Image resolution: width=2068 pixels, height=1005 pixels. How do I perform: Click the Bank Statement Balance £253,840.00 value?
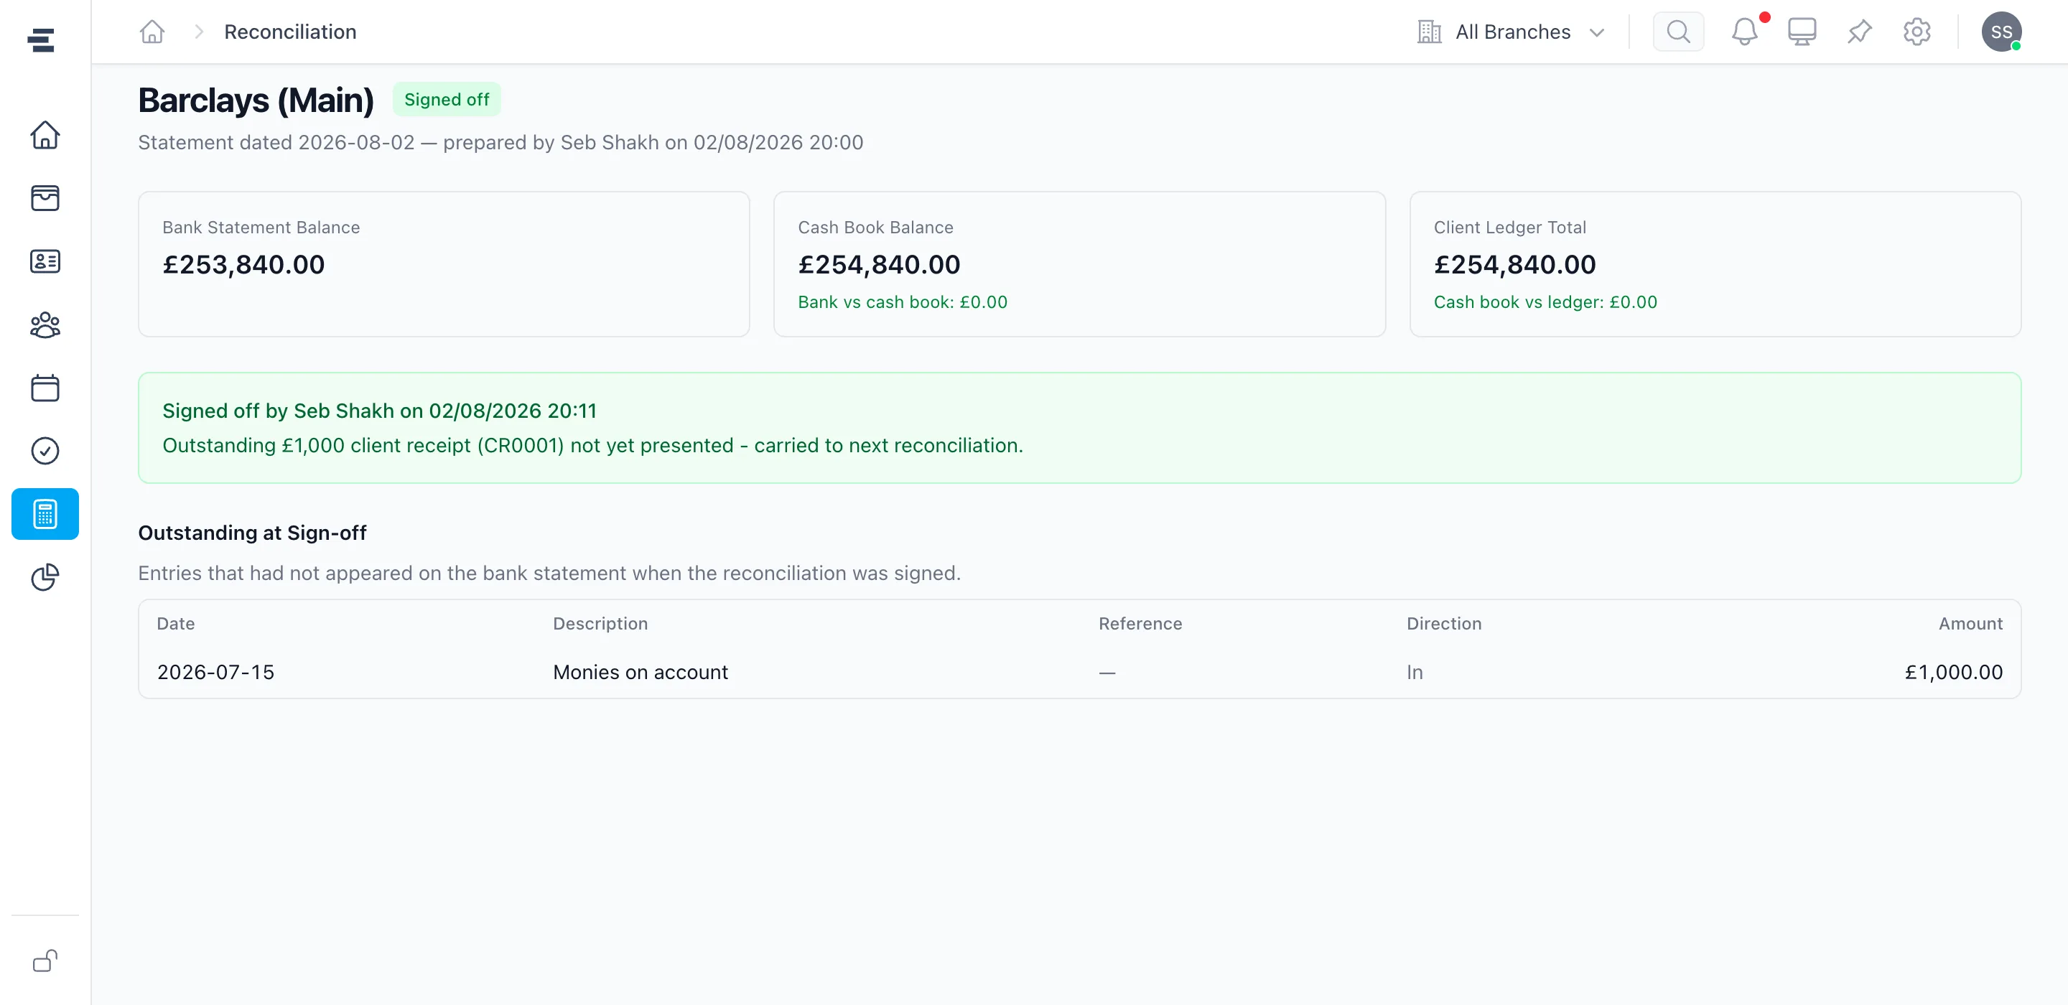click(x=243, y=264)
